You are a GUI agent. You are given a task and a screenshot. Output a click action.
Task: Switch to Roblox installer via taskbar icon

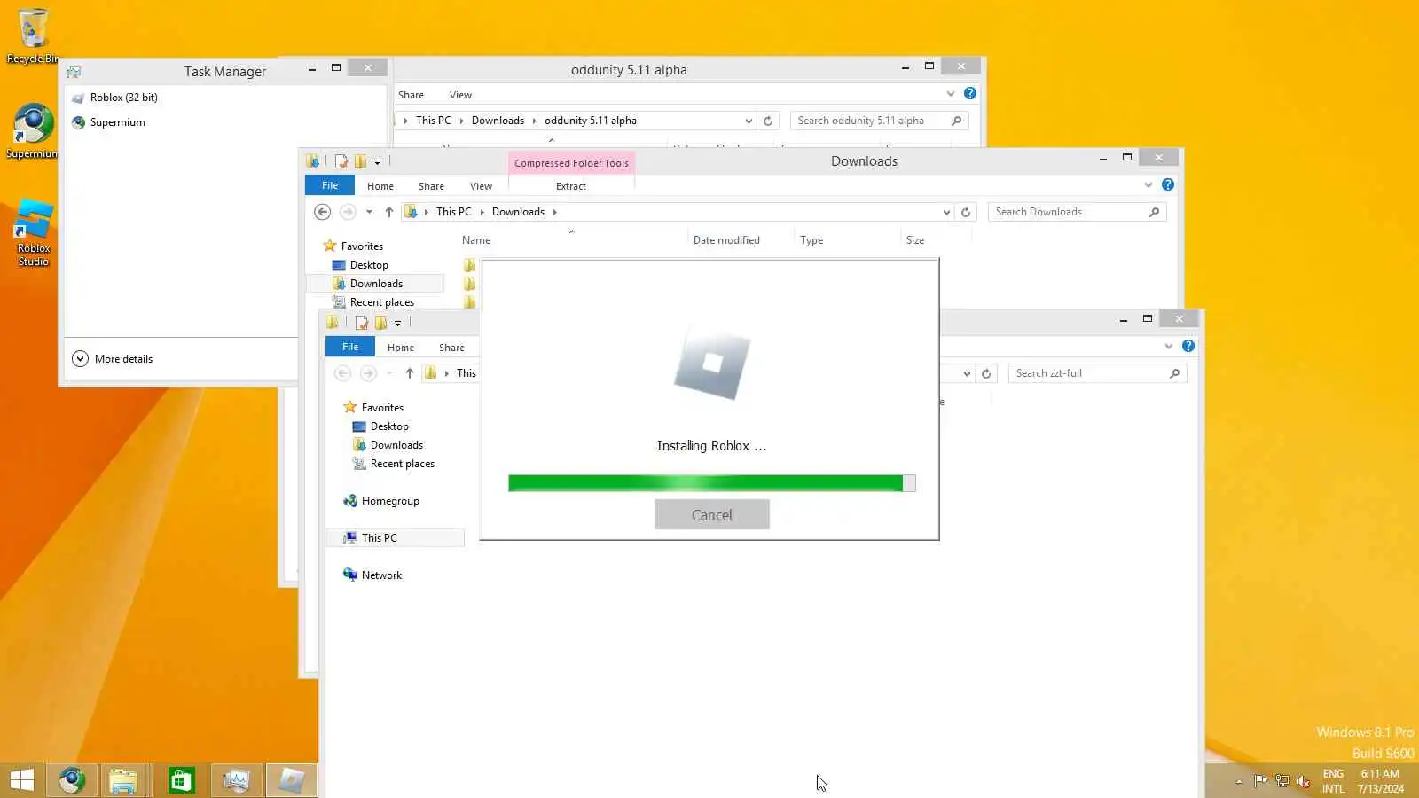coord(292,780)
